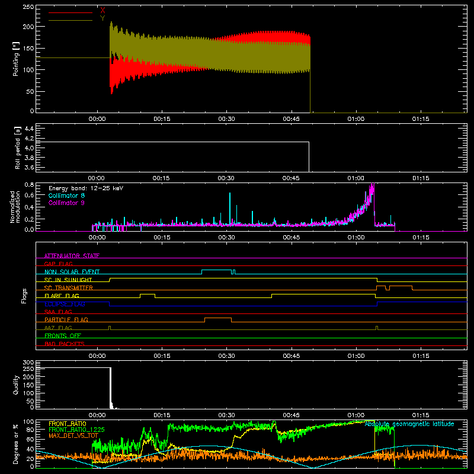Click the 4.4 tick on Roll period axis
Viewport: 474px width, 474px height.
(x=29, y=129)
